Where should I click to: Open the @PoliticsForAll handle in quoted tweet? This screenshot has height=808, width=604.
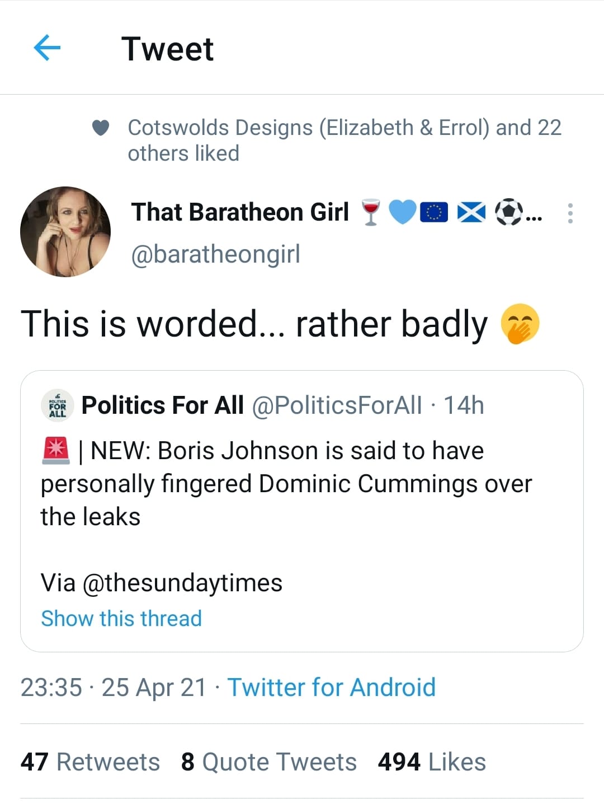click(x=337, y=405)
